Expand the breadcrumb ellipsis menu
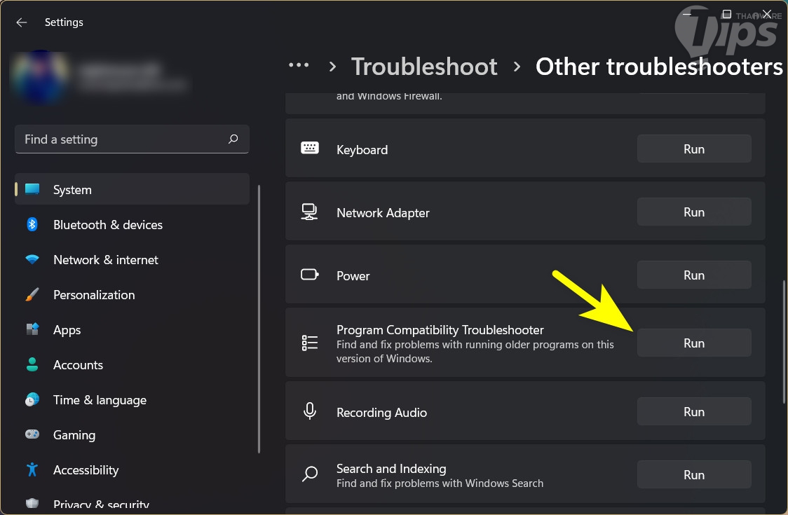This screenshot has width=788, height=515. pos(299,66)
